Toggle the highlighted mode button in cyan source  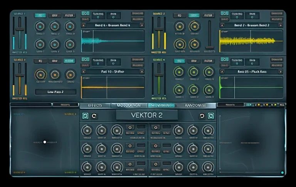point(40,15)
